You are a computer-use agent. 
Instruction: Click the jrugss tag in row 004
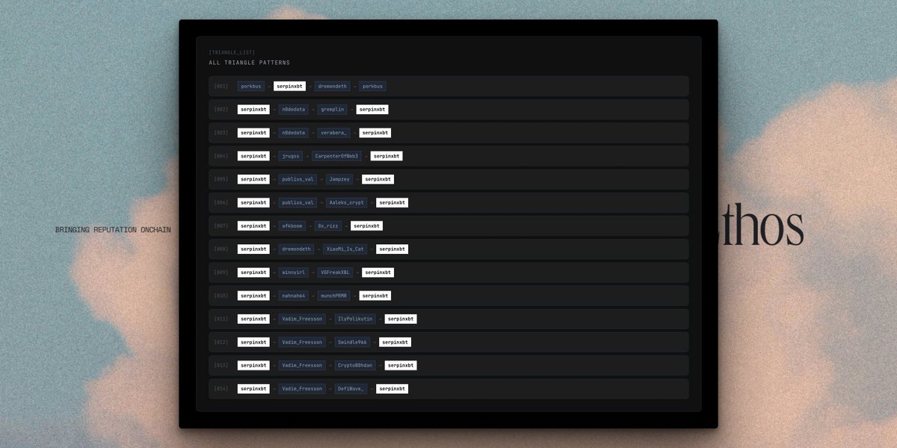[290, 155]
